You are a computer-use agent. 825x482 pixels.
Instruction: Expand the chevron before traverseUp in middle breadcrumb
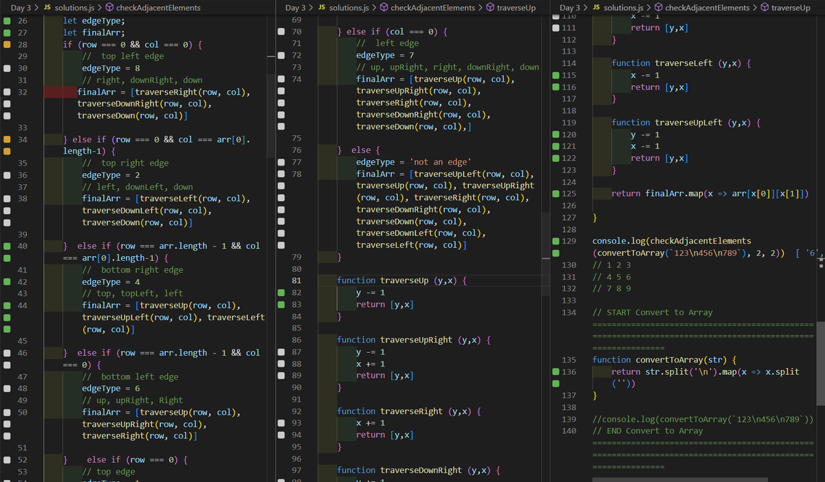pos(479,8)
